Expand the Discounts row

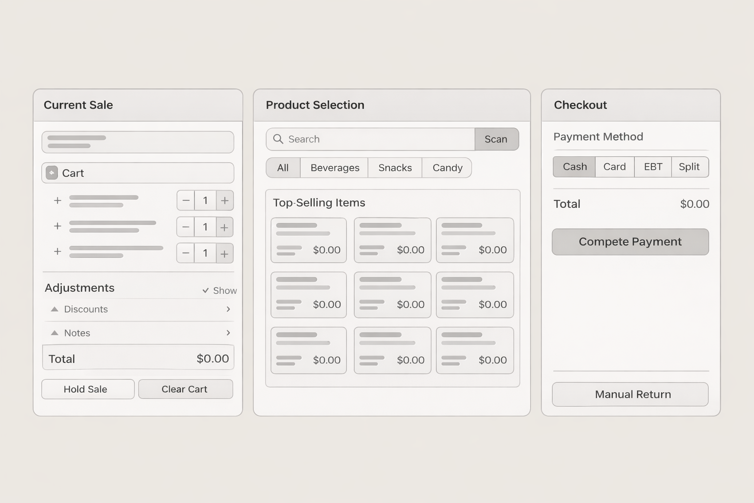(86, 309)
